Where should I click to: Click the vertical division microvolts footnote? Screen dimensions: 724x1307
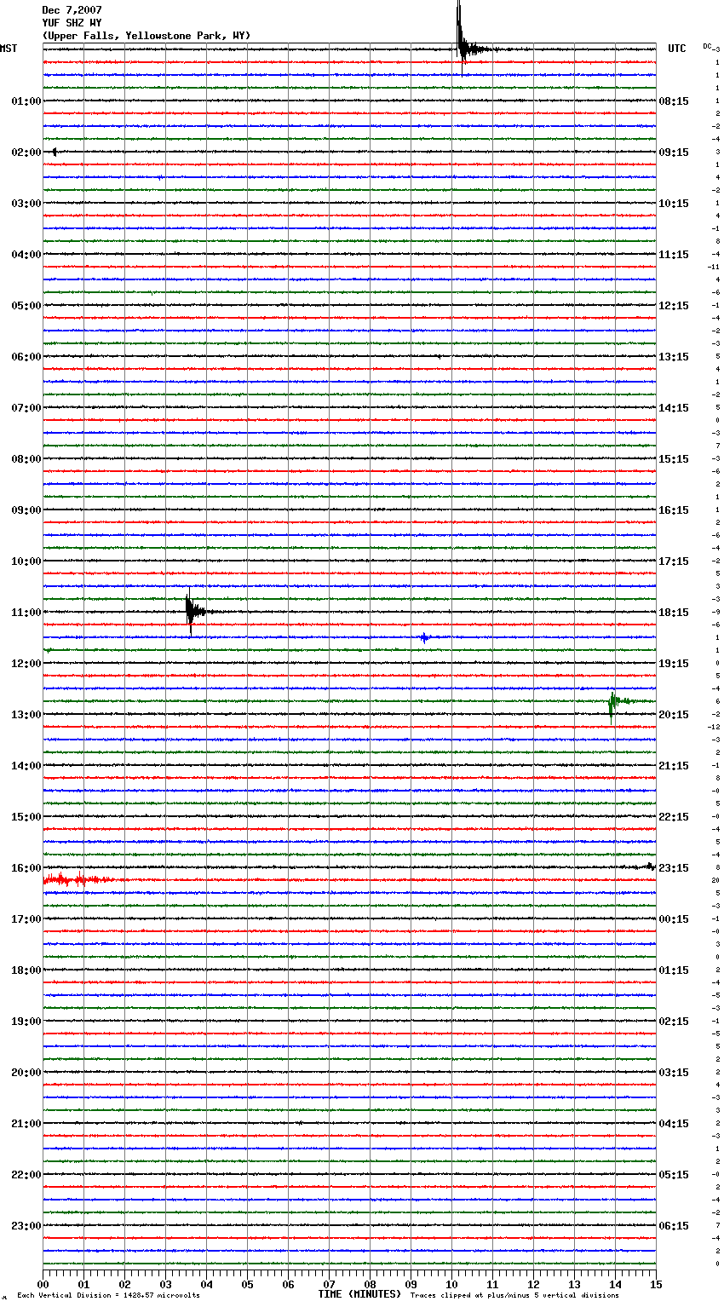click(108, 1296)
